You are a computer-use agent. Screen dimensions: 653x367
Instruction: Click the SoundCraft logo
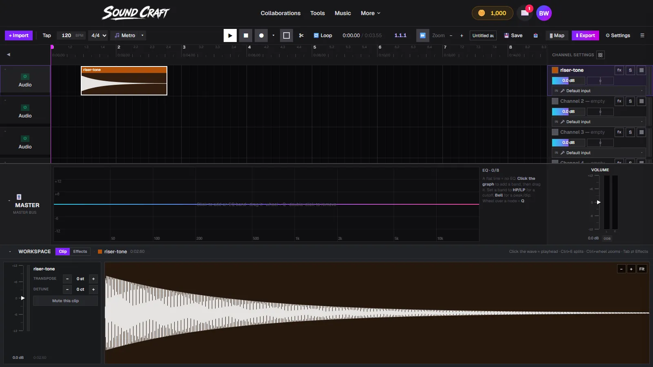(x=136, y=13)
